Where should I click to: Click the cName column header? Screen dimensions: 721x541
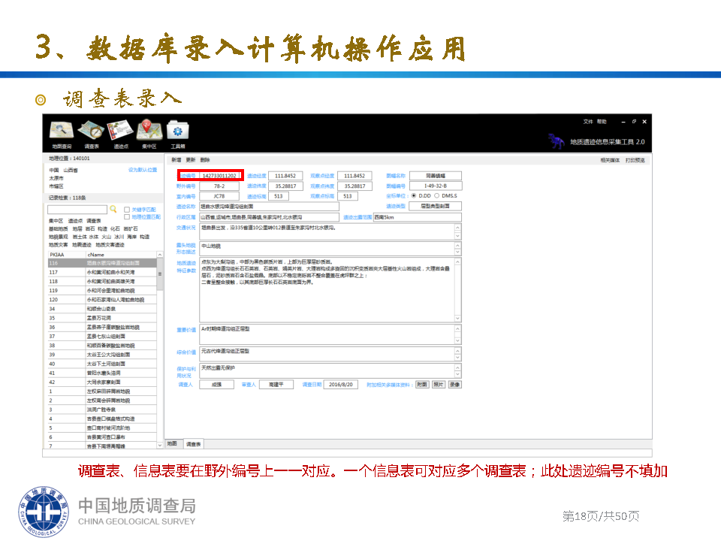coord(122,255)
